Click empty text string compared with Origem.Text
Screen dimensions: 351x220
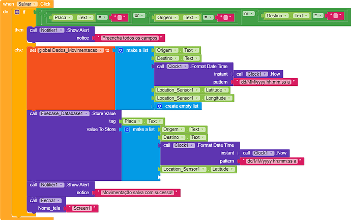click(226, 18)
